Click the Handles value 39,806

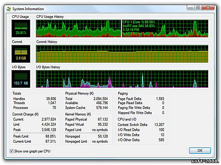51,99
